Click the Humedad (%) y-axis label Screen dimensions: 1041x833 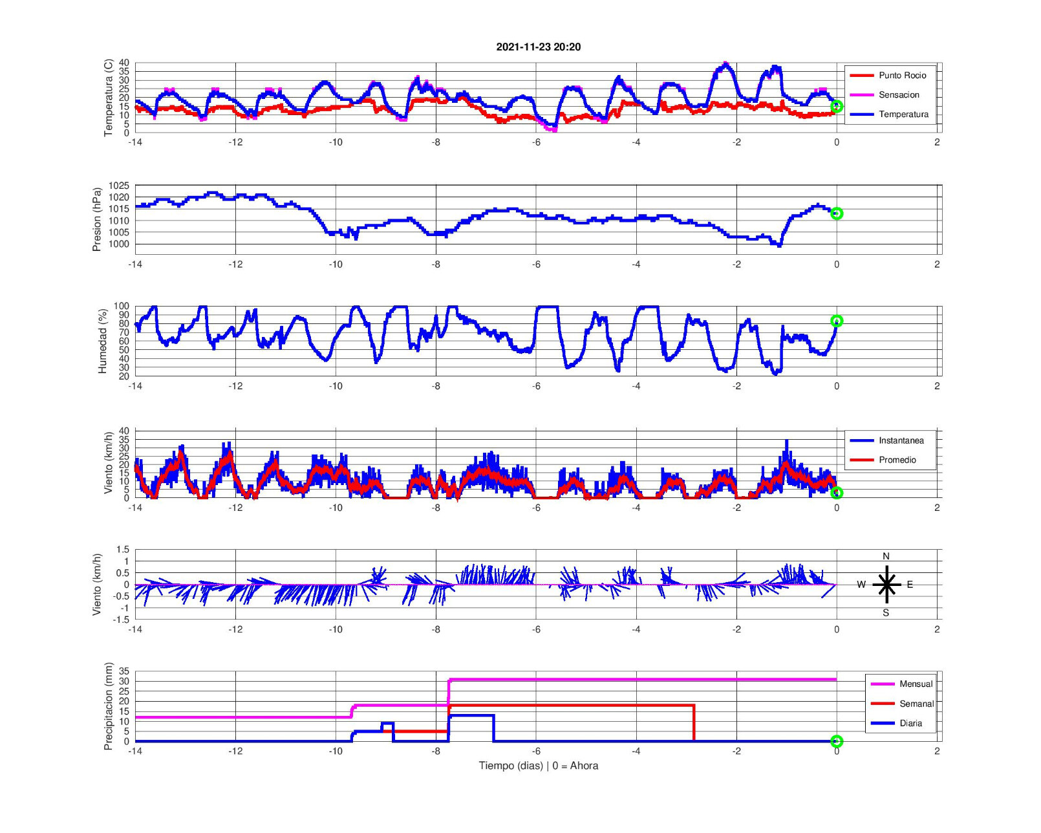coord(102,341)
